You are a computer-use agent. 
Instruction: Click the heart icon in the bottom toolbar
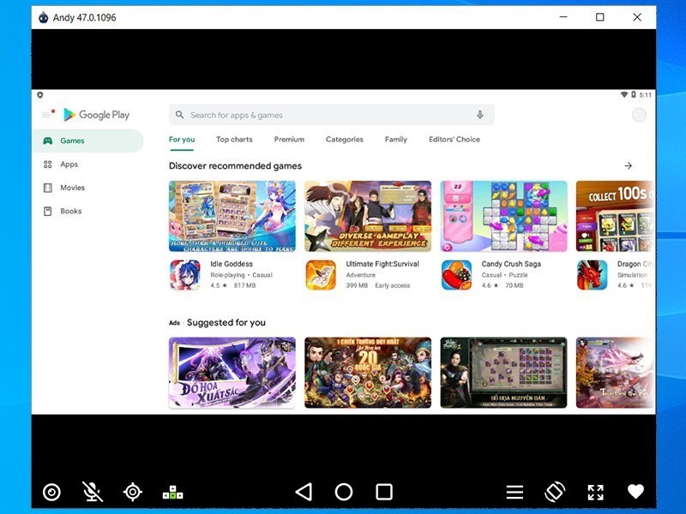coord(635,492)
